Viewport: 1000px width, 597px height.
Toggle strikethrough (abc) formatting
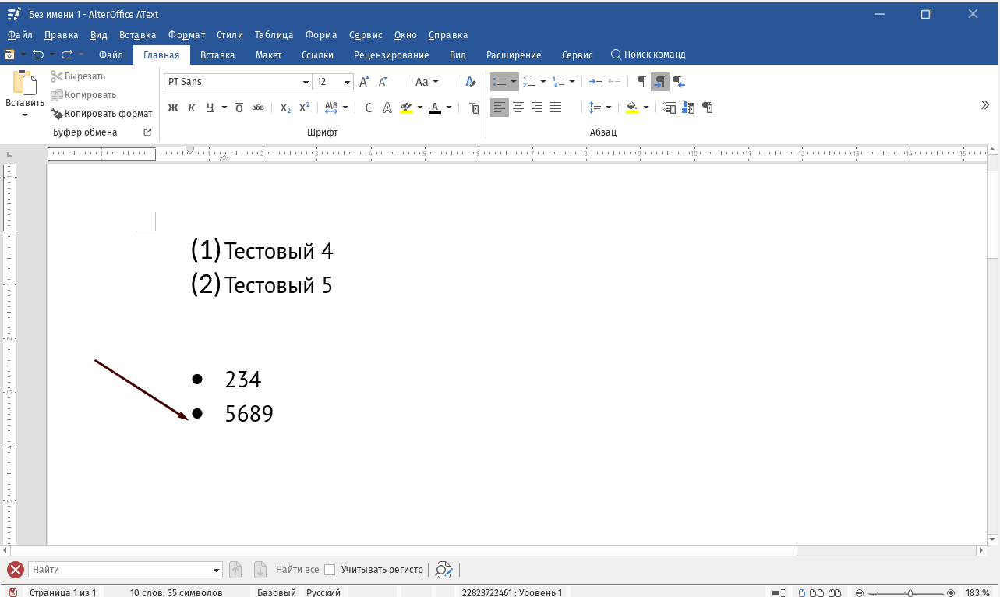[x=258, y=108]
